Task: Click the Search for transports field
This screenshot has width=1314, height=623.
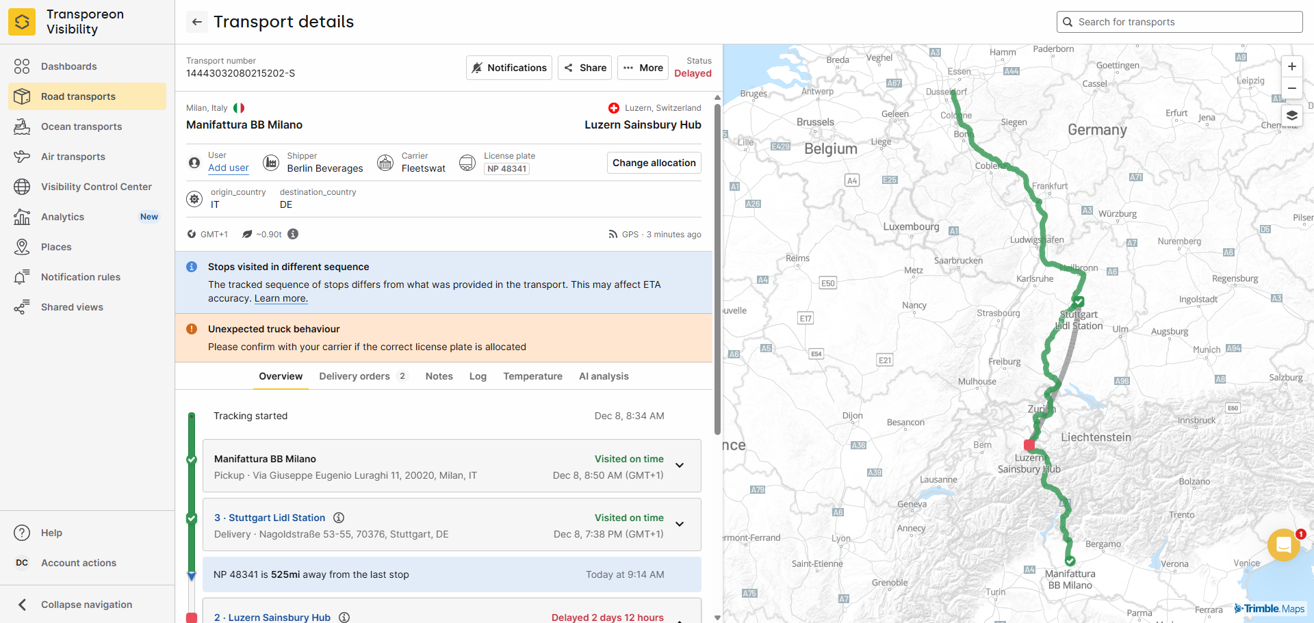Action: pos(1179,22)
